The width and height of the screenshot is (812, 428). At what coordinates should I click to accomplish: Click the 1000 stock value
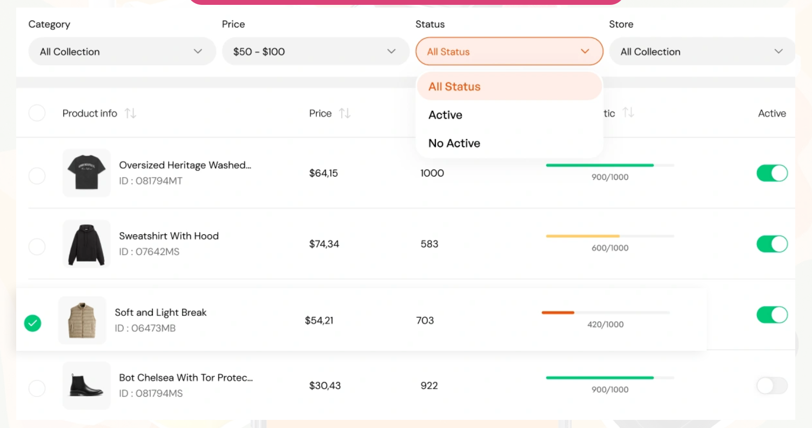click(x=432, y=173)
